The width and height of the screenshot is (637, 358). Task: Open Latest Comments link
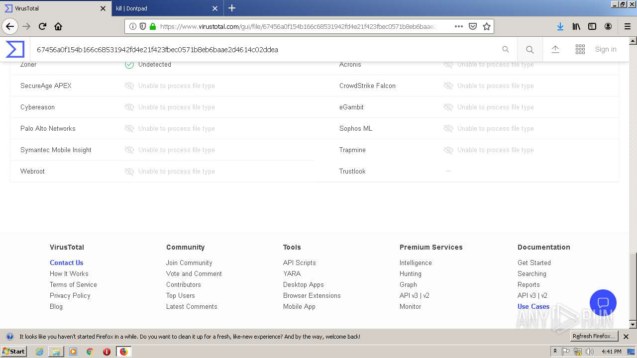point(192,306)
